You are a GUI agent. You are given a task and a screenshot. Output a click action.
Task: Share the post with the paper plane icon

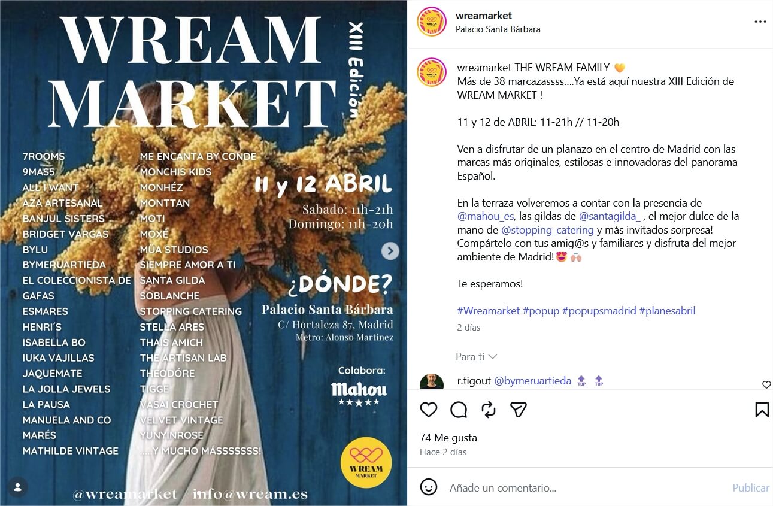pos(519,410)
